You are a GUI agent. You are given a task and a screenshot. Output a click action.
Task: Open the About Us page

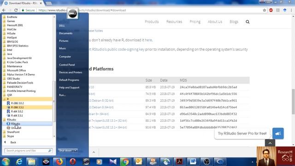tap(215, 22)
